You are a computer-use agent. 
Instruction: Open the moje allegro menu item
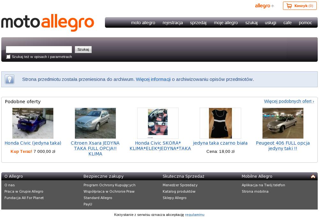pyautogui.click(x=226, y=23)
